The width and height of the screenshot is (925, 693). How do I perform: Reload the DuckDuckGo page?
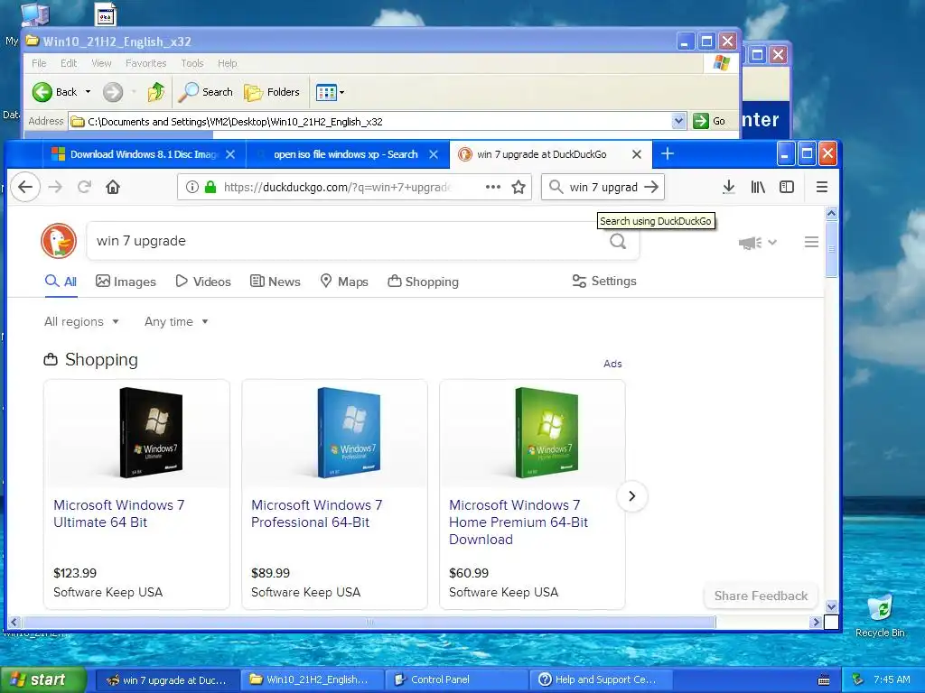(x=84, y=188)
